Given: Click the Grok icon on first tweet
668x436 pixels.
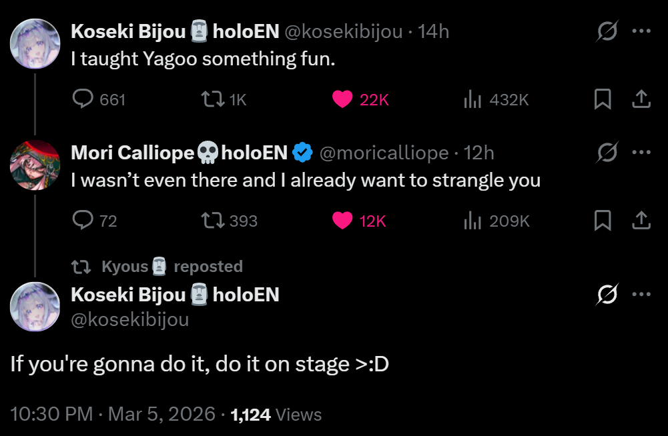Looking at the screenshot, I should point(607,31).
